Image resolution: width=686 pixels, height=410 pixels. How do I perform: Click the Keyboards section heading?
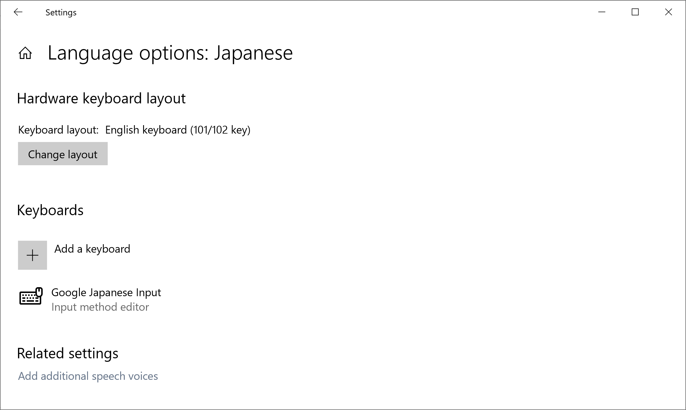click(x=50, y=210)
